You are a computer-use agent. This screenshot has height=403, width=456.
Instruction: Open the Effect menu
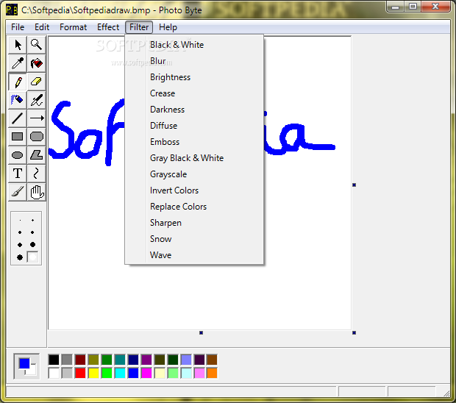[108, 27]
